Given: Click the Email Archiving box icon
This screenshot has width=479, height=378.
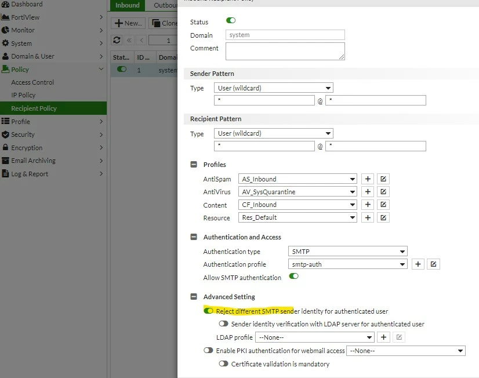Looking at the screenshot, I should click(x=5, y=160).
